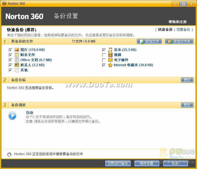Click the 自动 schedule heading
The width and height of the screenshot is (197, 169).
30,113
